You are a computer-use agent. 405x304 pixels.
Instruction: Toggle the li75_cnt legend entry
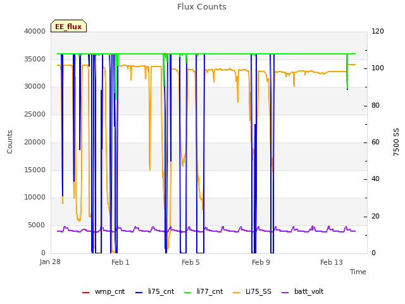pyautogui.click(x=154, y=292)
